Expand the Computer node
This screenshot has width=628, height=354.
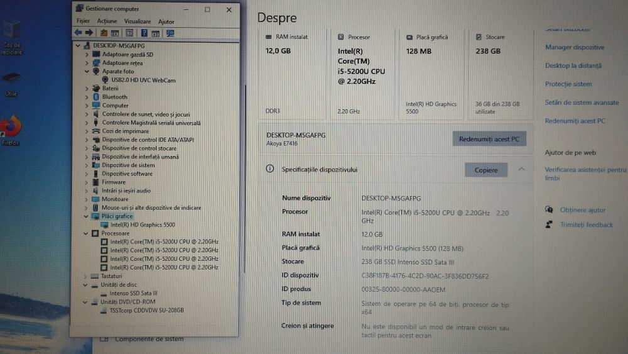tap(87, 106)
